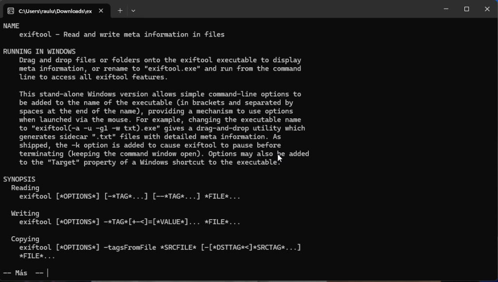Screen dimensions: 498x282
Task: Click the Writing section label
Action: click(25, 213)
